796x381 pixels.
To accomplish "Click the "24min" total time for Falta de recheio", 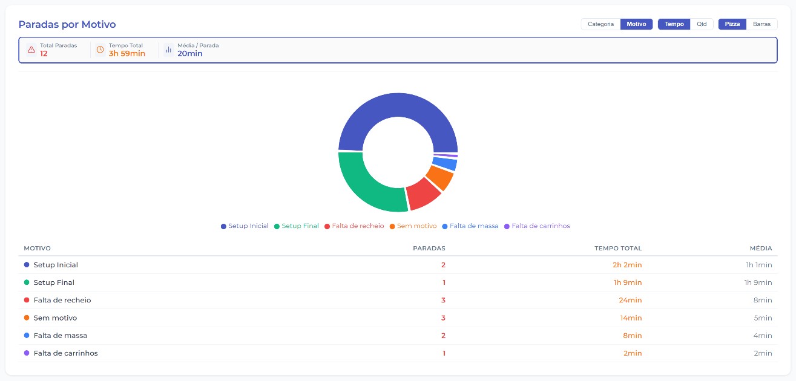I will point(631,300).
